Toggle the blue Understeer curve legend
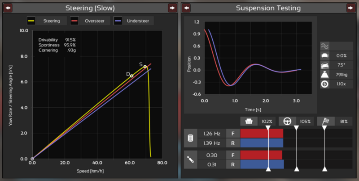 [x=134, y=21]
